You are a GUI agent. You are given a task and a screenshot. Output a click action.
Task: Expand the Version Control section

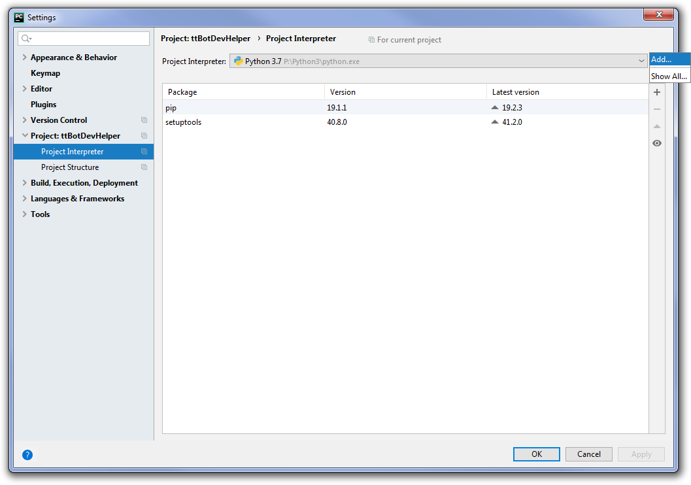25,120
